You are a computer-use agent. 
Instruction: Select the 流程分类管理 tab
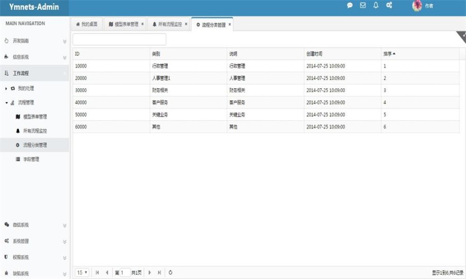click(x=211, y=25)
